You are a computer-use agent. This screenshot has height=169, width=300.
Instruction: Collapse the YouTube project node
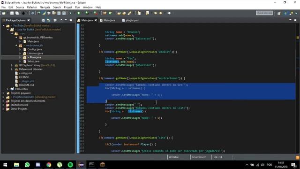coord(4,25)
